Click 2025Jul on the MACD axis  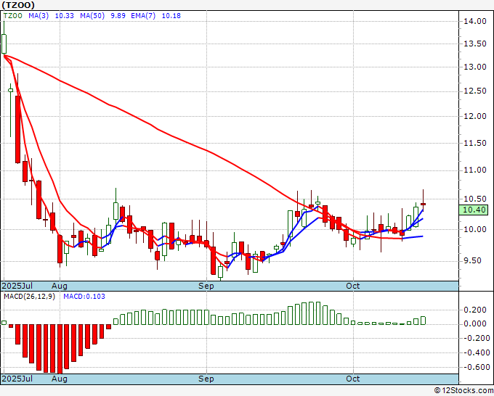17,379
